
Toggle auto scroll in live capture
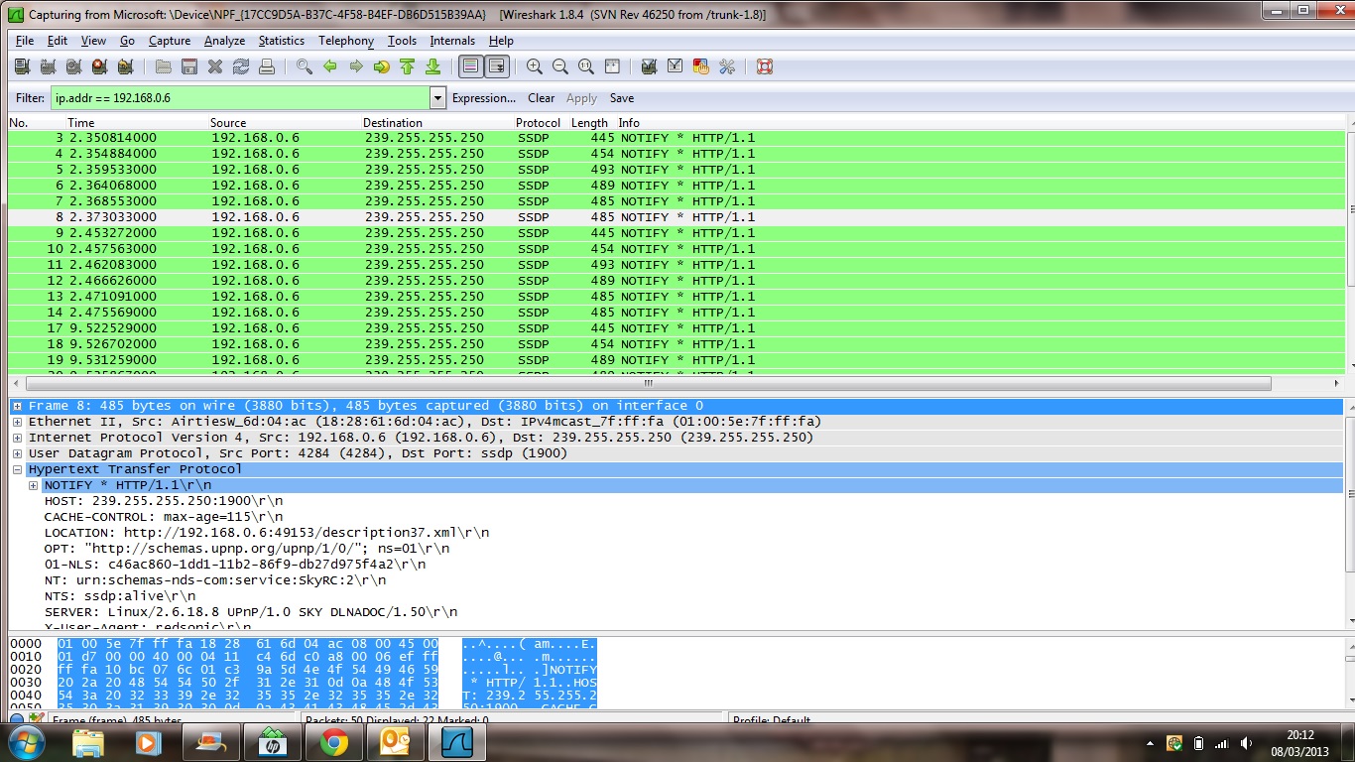[497, 66]
